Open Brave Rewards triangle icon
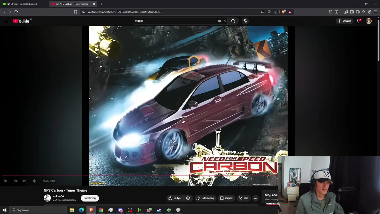Viewport: 380px width, 214px height. point(290,12)
